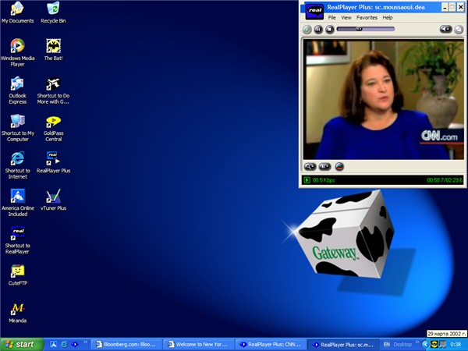468x351 pixels.
Task: Click the EN language indicator
Action: click(387, 345)
